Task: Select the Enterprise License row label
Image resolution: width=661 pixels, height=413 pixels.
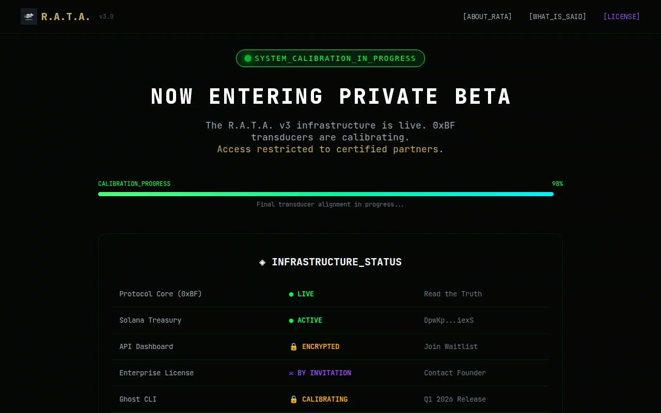Action: click(156, 373)
